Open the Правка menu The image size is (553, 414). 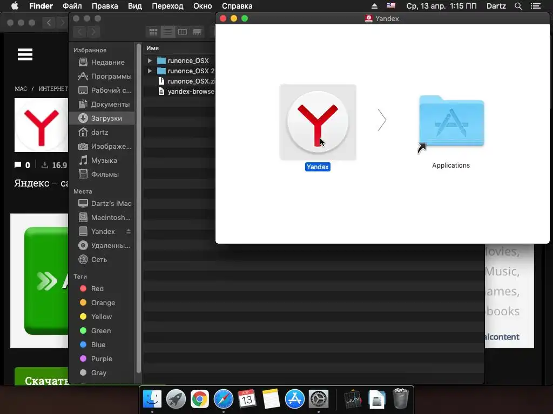point(105,6)
